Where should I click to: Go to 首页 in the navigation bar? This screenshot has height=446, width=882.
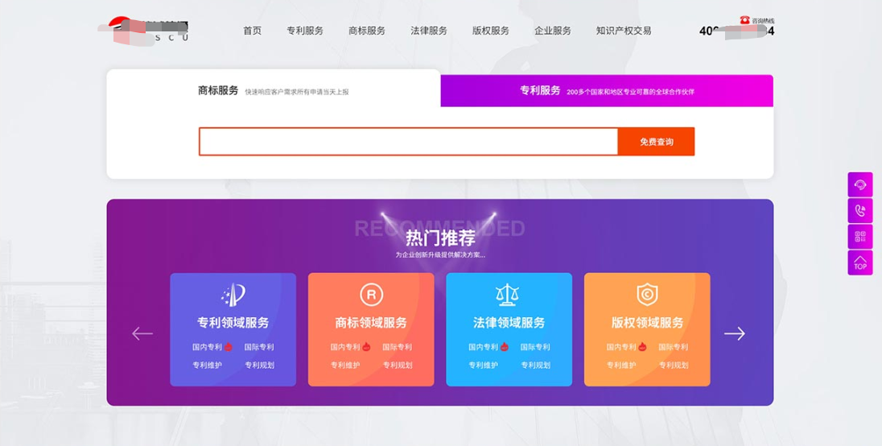tap(252, 31)
